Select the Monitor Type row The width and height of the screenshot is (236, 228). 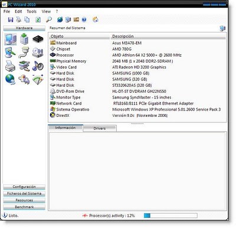click(137, 97)
